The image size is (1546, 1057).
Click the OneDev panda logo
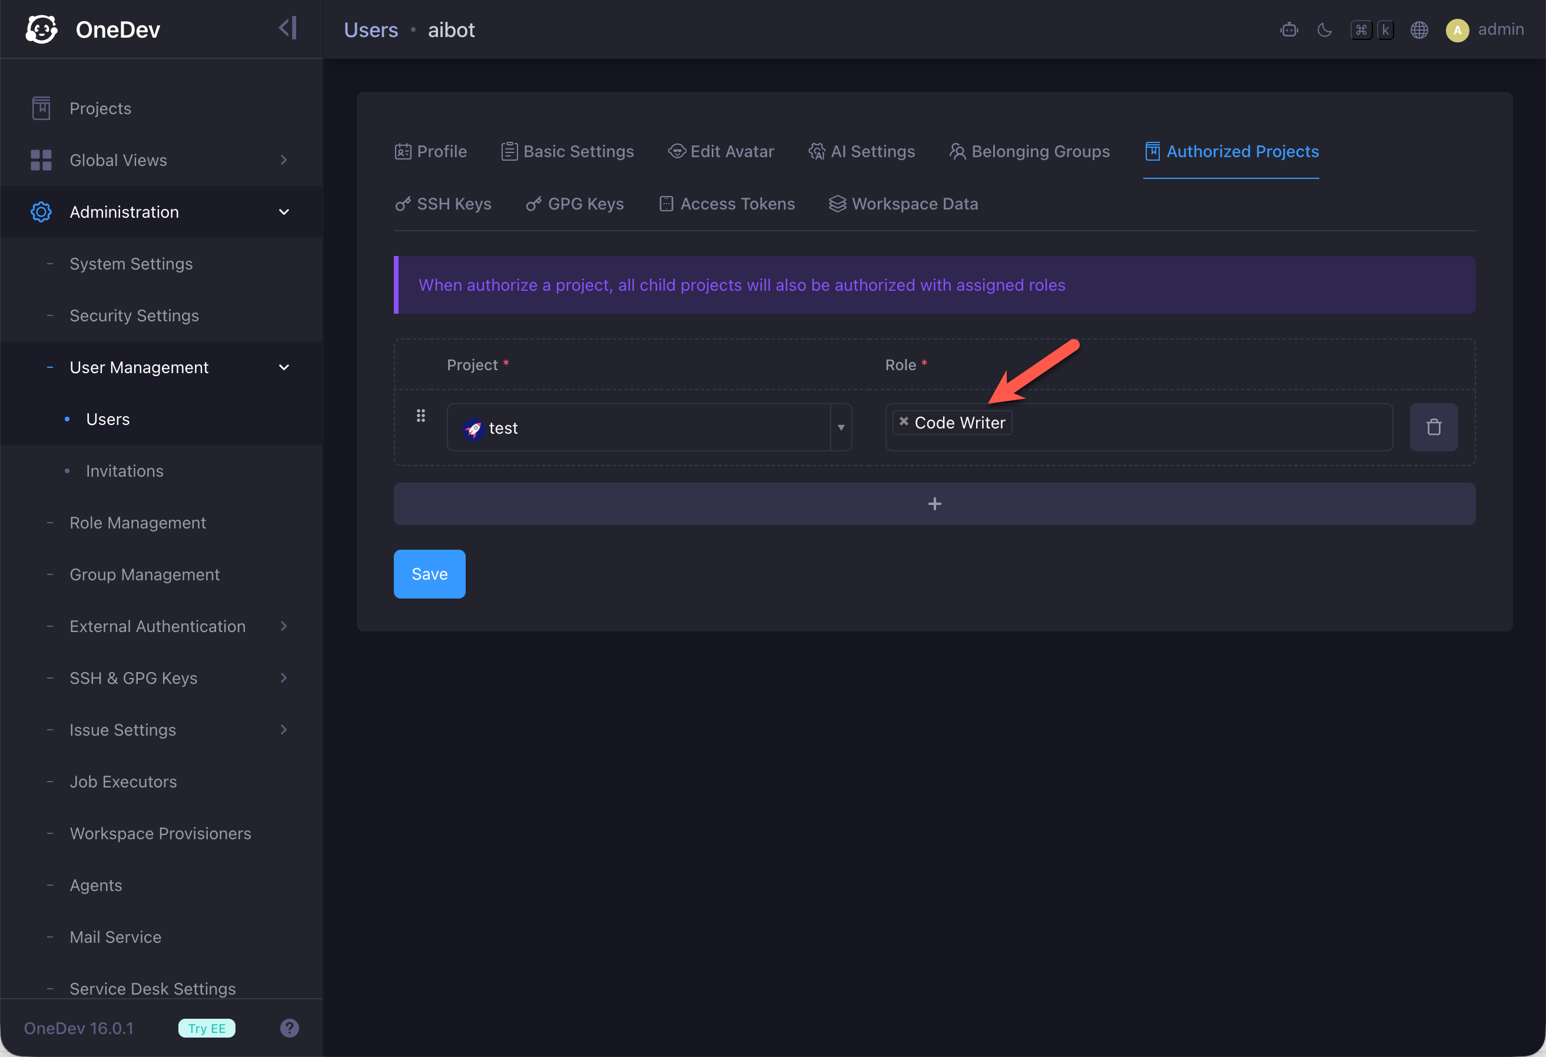[41, 29]
